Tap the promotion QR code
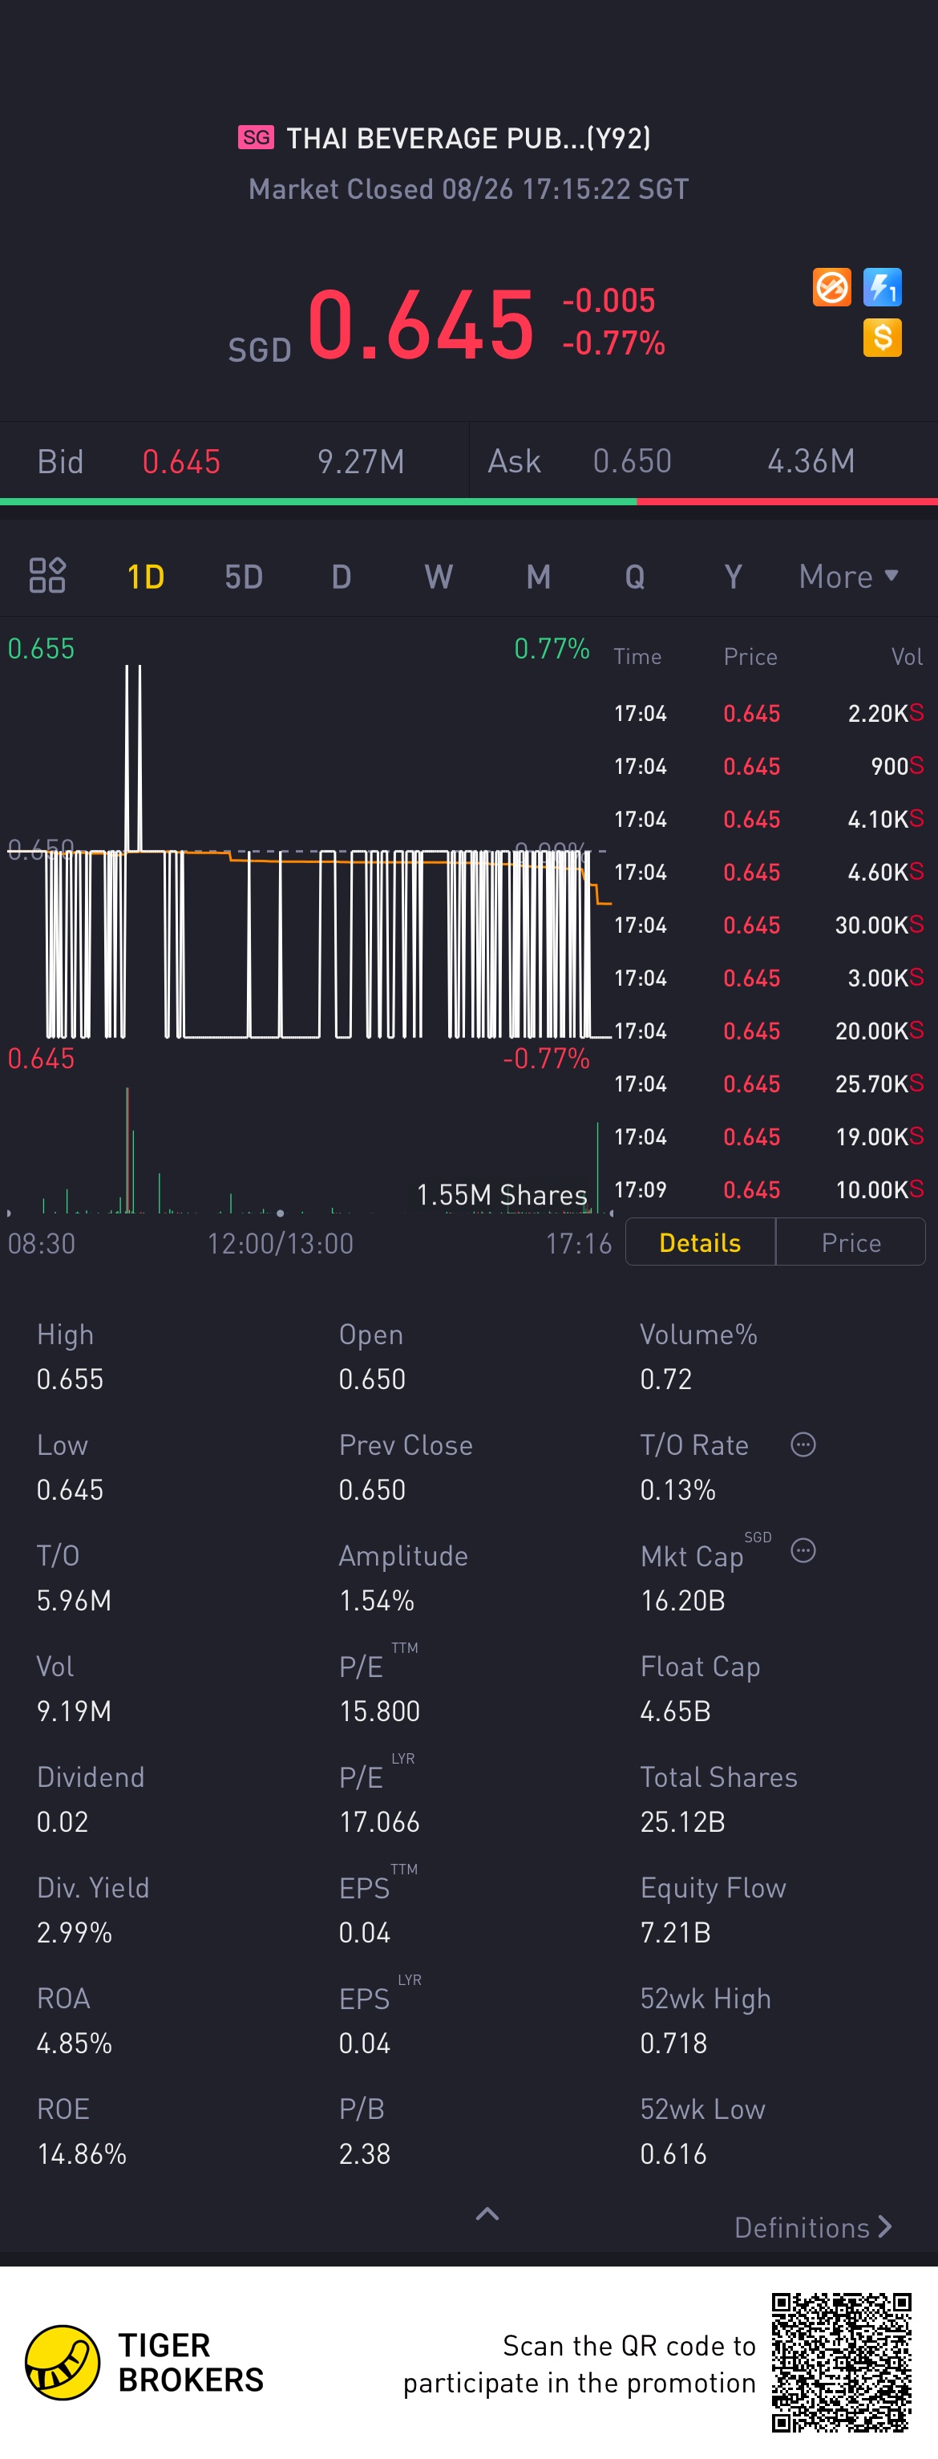Viewport: 938px width, 2459px height. click(x=841, y=2363)
